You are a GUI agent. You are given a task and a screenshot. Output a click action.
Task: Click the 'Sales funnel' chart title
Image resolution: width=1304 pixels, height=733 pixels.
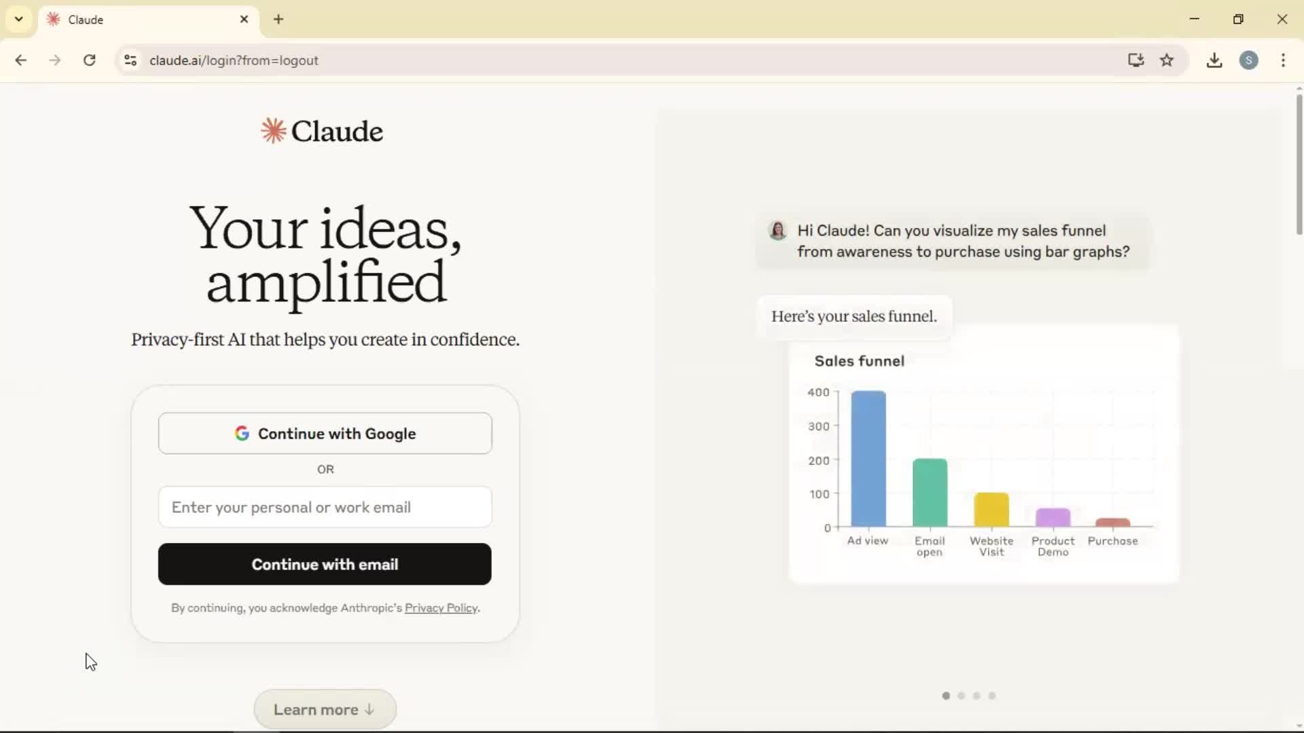859,361
